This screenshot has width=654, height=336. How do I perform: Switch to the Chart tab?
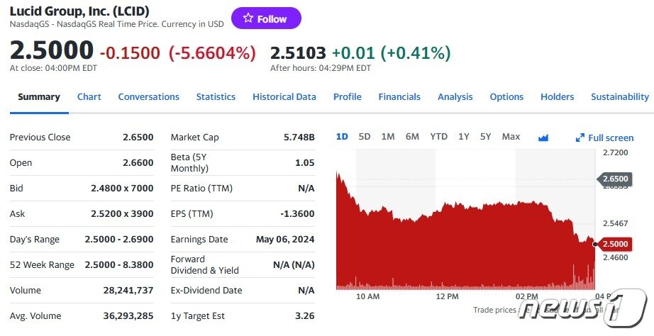[89, 97]
